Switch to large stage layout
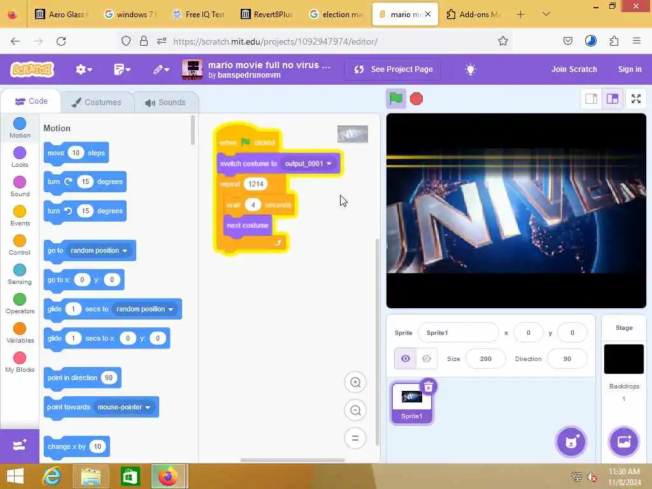This screenshot has height=489, width=652. coord(613,99)
